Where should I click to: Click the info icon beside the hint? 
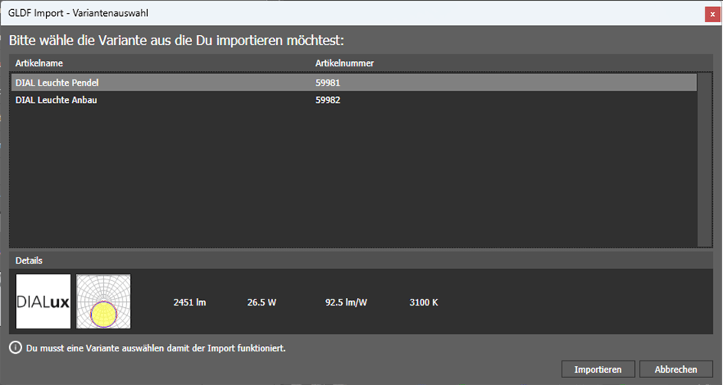coord(15,348)
